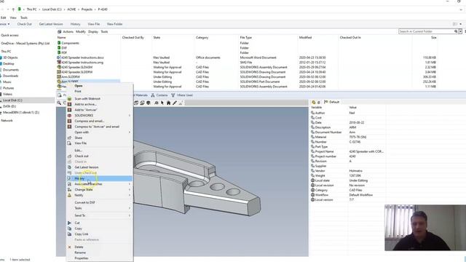Choose Properties at bottom of context menu
466x262 pixels.
82,258
